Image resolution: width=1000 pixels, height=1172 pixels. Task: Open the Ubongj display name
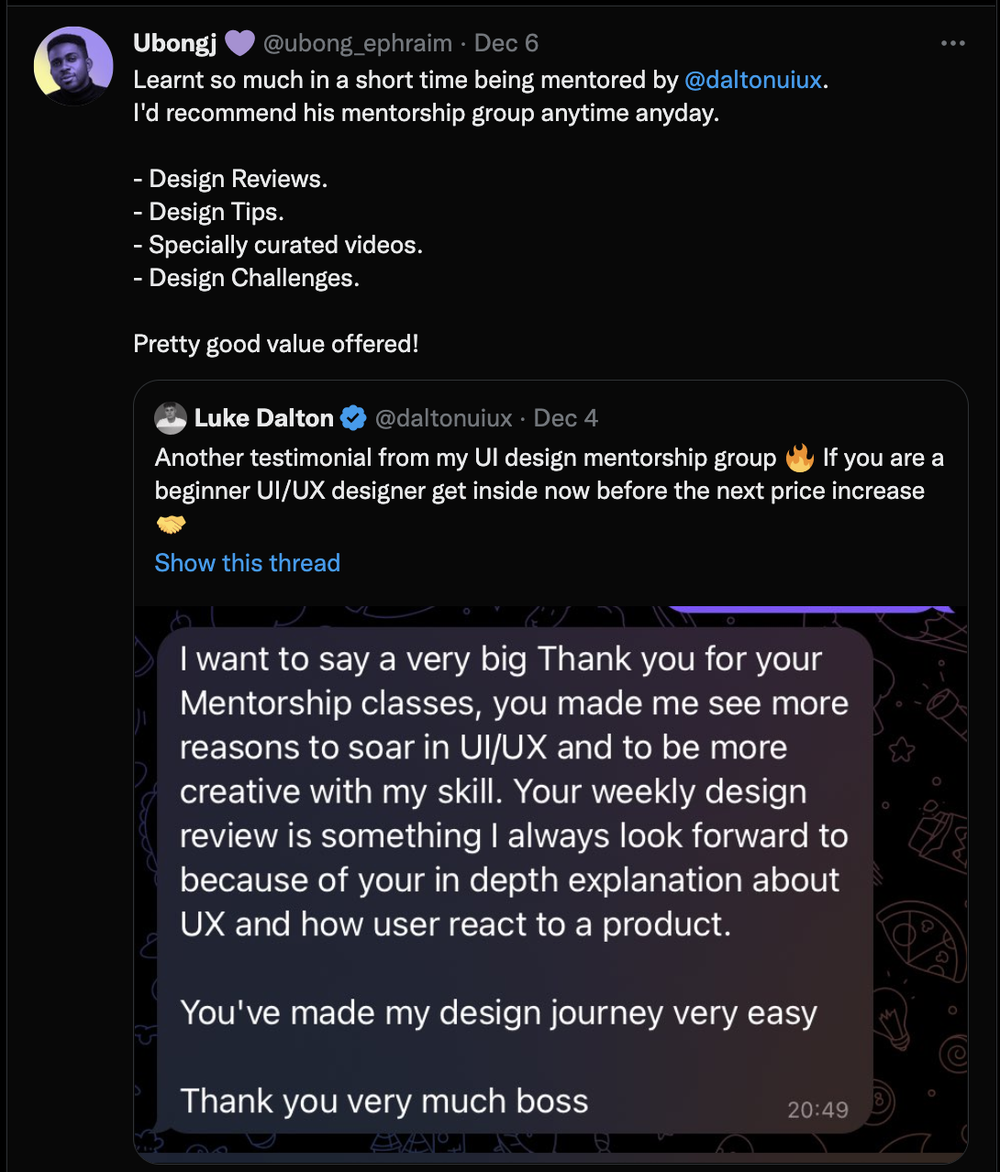pyautogui.click(x=174, y=43)
